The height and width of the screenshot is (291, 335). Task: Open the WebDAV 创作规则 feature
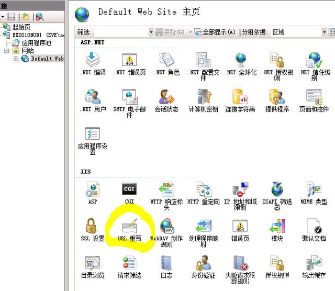(x=166, y=232)
